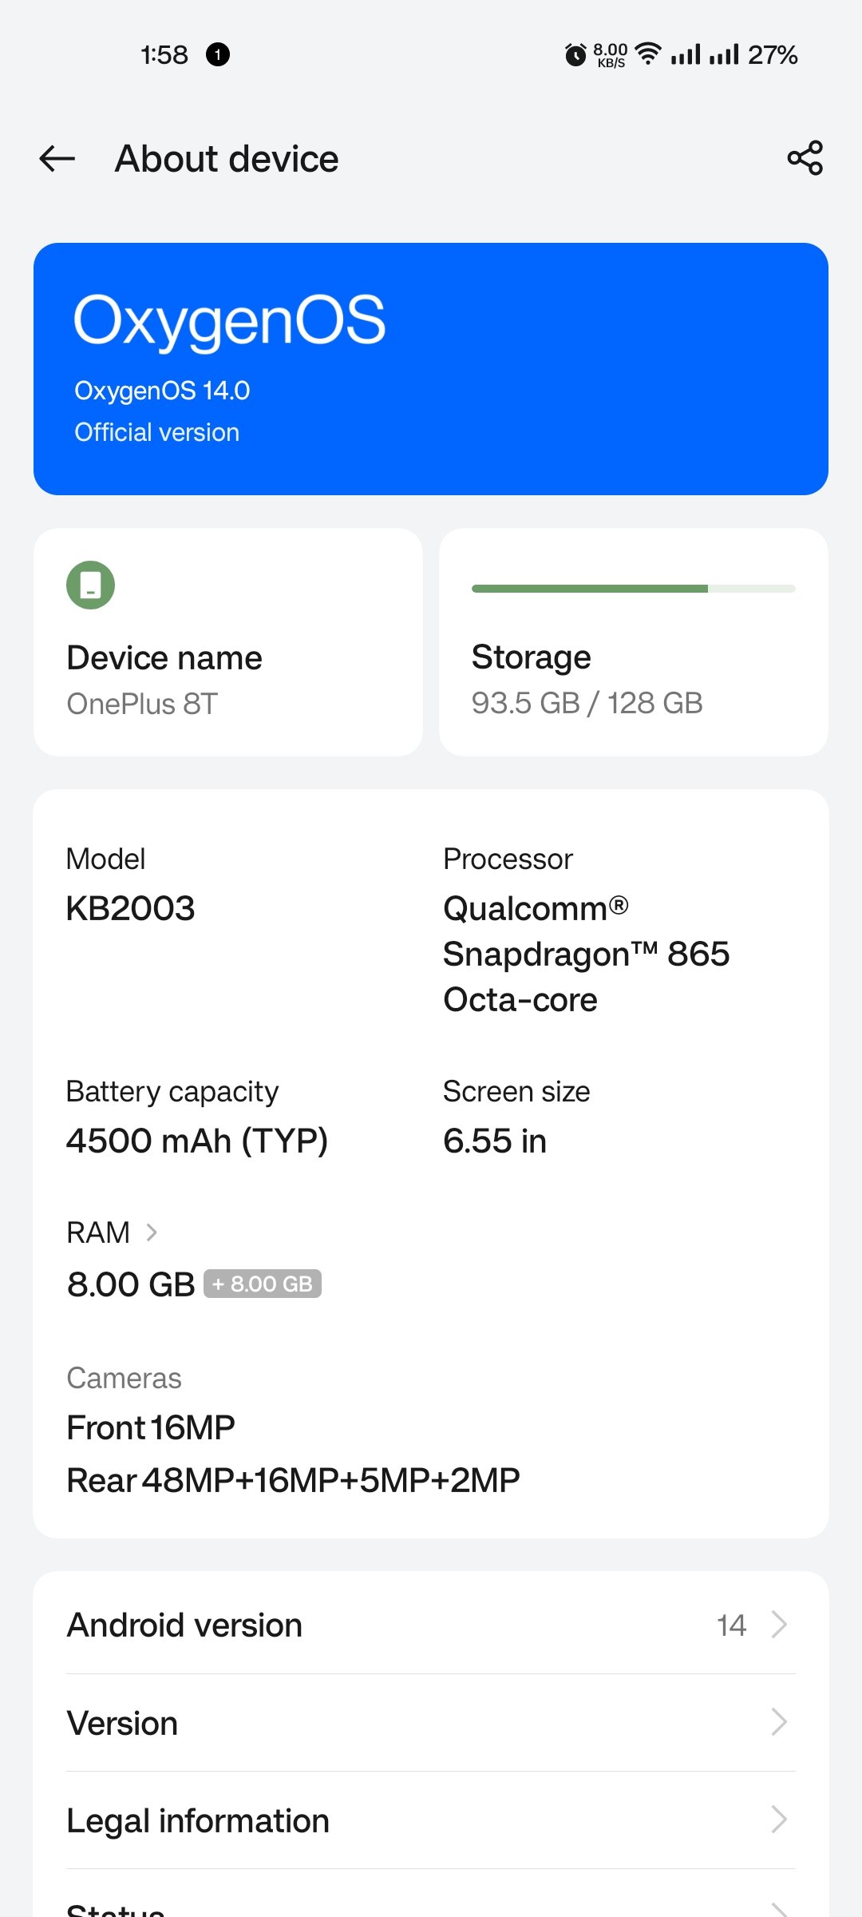
Task: Tap the storage usage progress bar
Action: (x=634, y=589)
